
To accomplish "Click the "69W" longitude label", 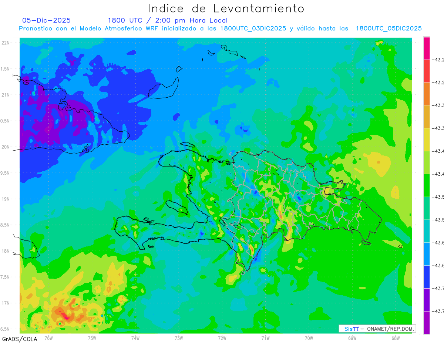I will tap(352, 338).
